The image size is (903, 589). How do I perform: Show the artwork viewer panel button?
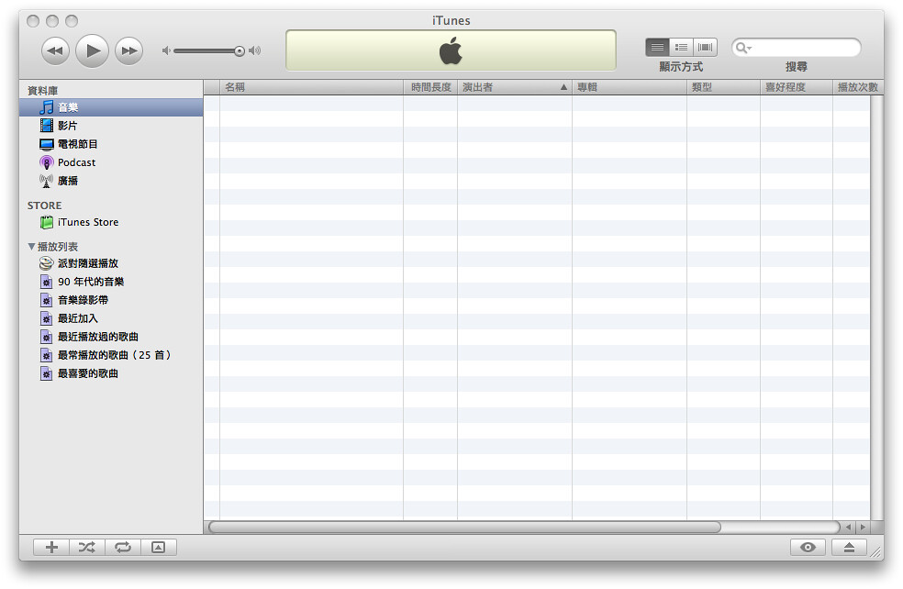point(158,547)
